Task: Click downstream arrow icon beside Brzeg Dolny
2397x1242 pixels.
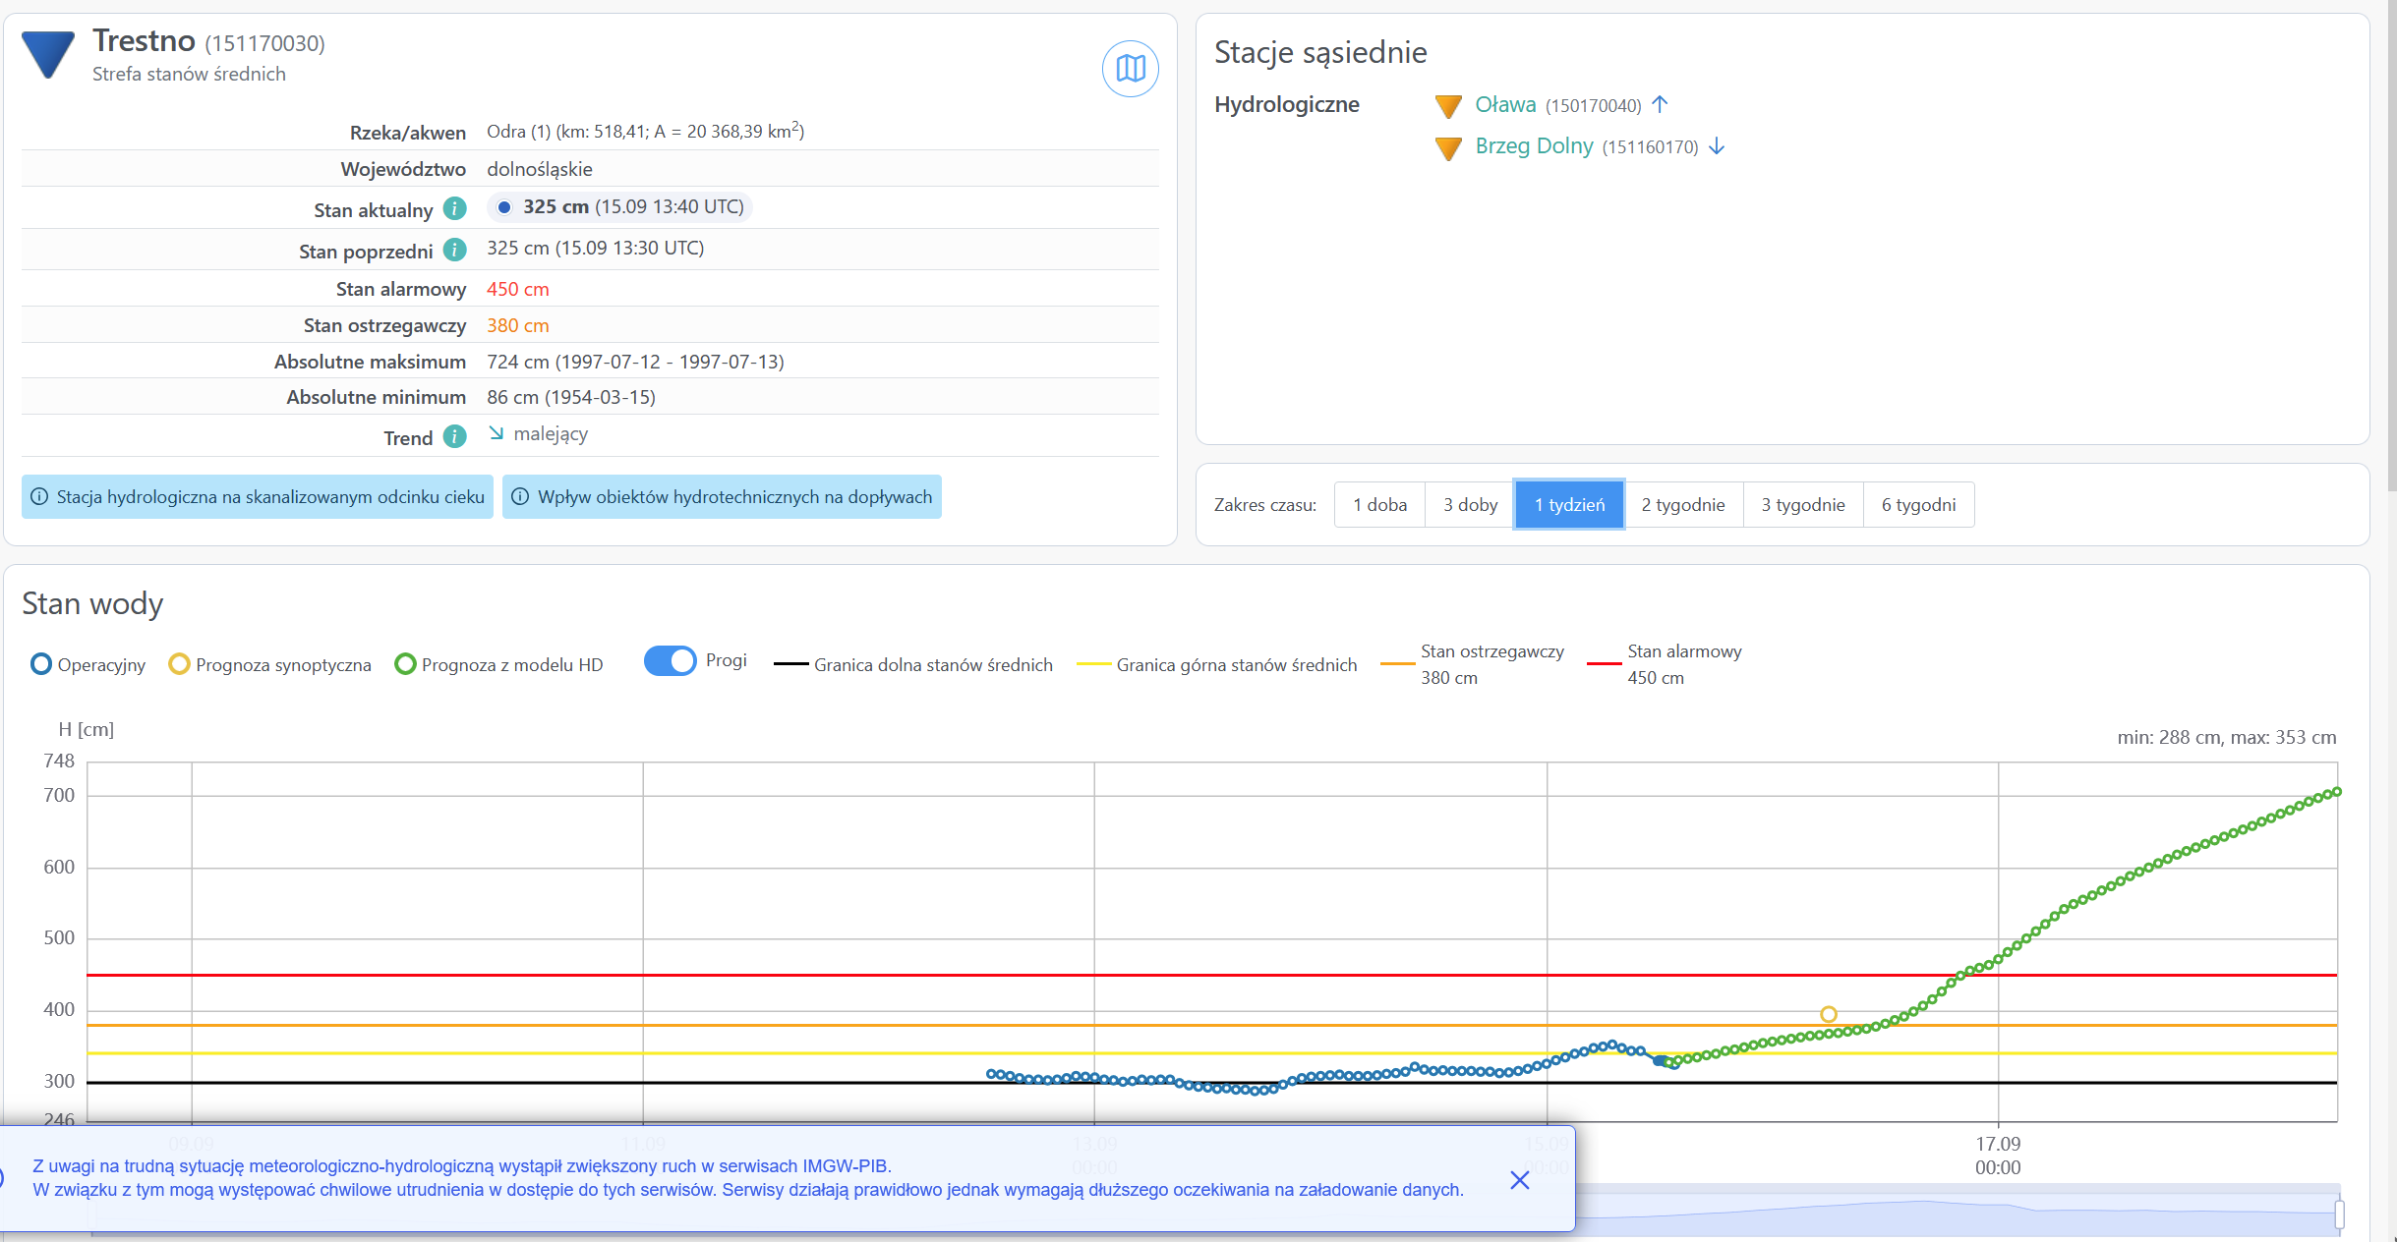Action: [x=1717, y=146]
